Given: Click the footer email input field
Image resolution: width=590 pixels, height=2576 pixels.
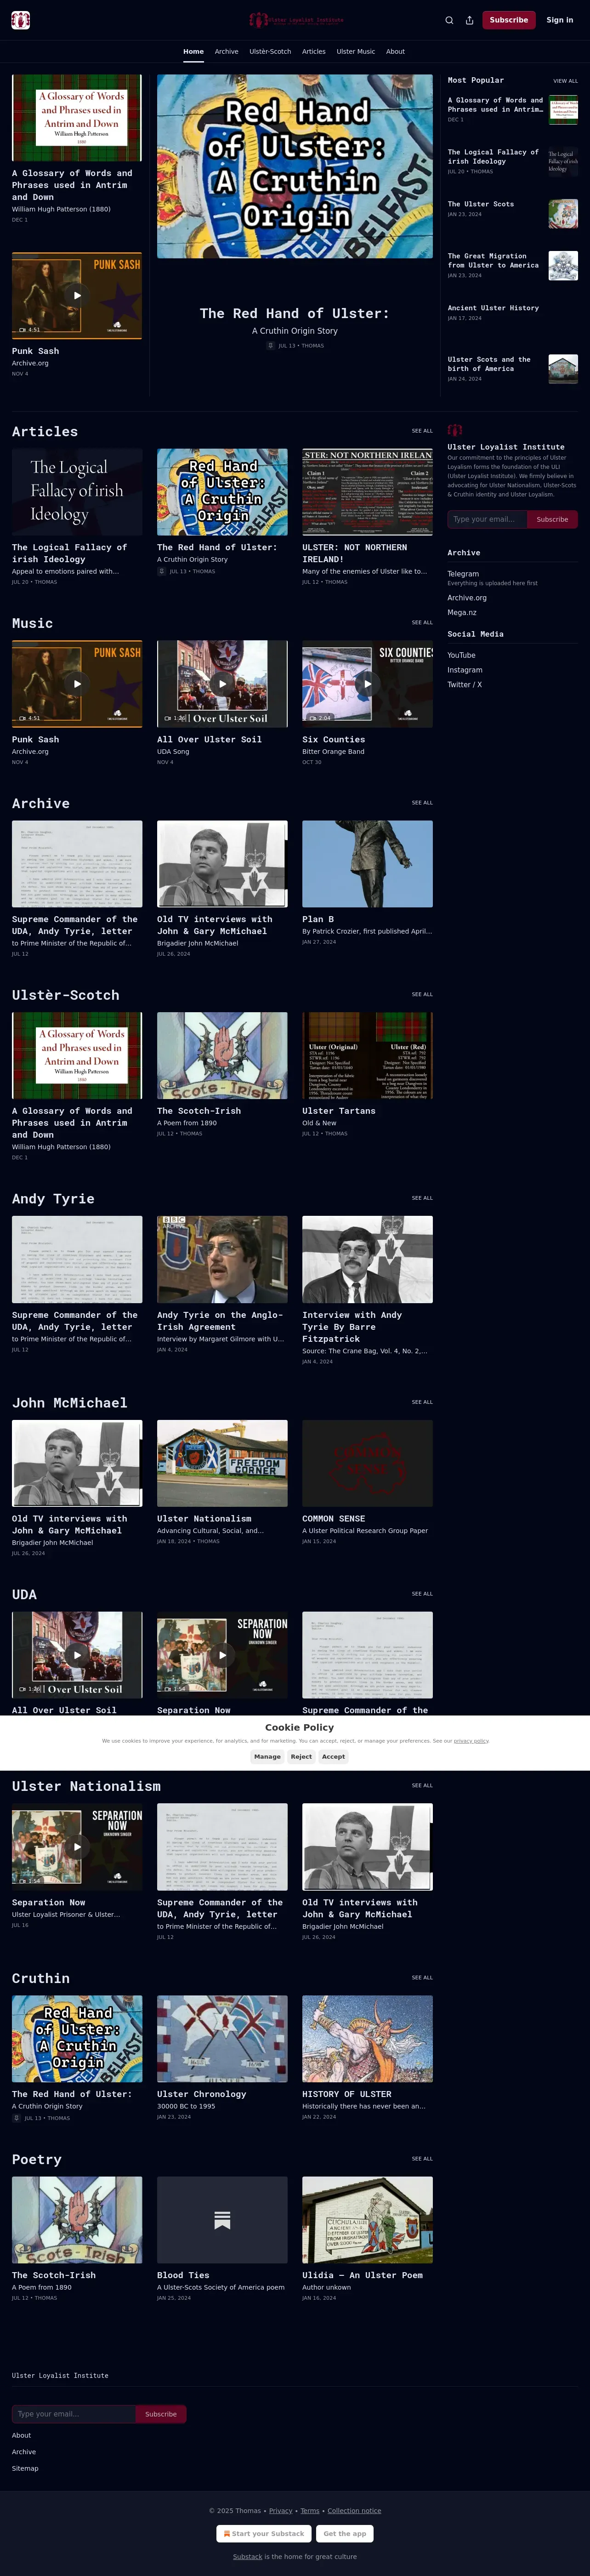Looking at the screenshot, I should [73, 2414].
